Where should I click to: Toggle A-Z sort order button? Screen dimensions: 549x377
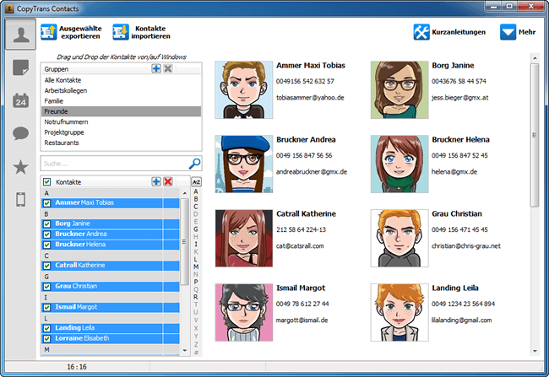(x=197, y=182)
